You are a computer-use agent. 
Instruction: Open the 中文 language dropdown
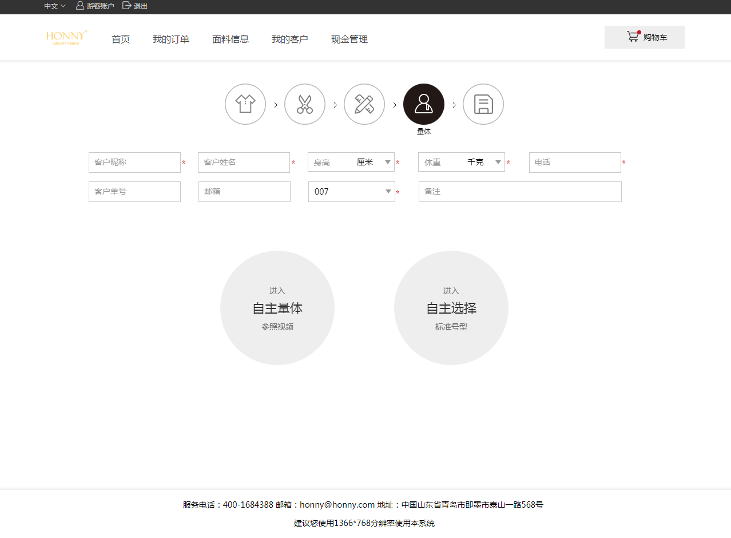pyautogui.click(x=55, y=6)
